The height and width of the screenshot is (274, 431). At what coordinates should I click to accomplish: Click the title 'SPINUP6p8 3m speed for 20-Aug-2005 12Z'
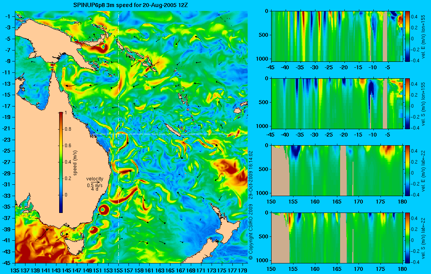click(130, 5)
